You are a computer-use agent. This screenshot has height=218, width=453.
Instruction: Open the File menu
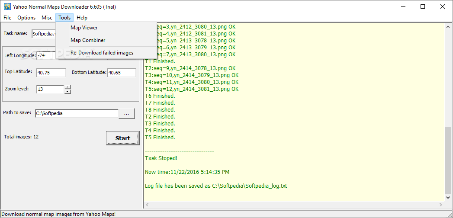7,18
